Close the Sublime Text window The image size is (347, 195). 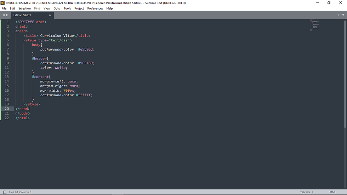341,2
